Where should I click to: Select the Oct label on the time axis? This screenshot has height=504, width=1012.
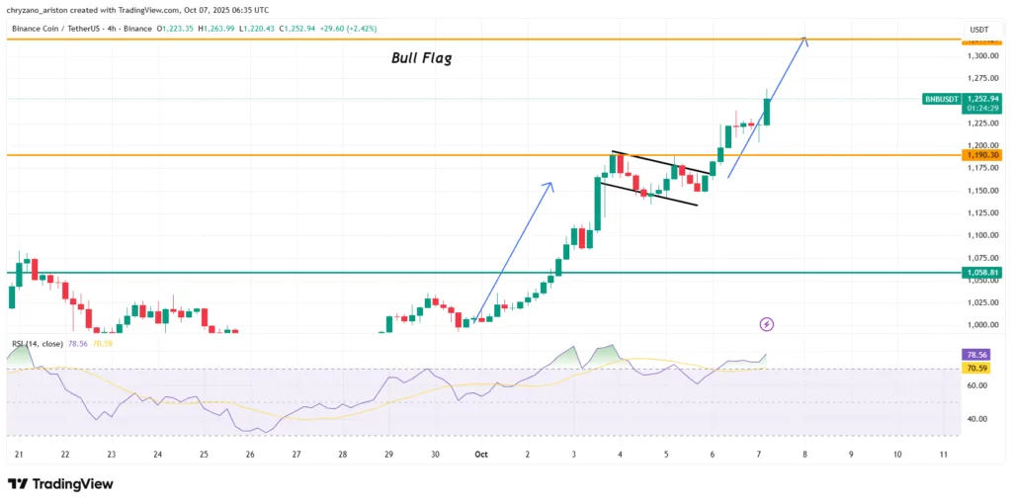[x=481, y=455]
